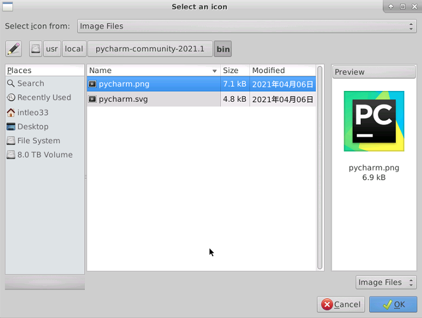Click the file list vertical scrollbar
The height and width of the screenshot is (318, 422).
click(320, 168)
